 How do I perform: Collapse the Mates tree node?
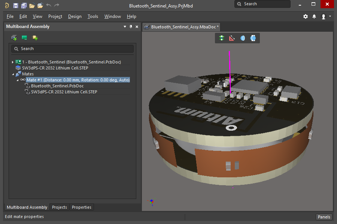coord(13,74)
